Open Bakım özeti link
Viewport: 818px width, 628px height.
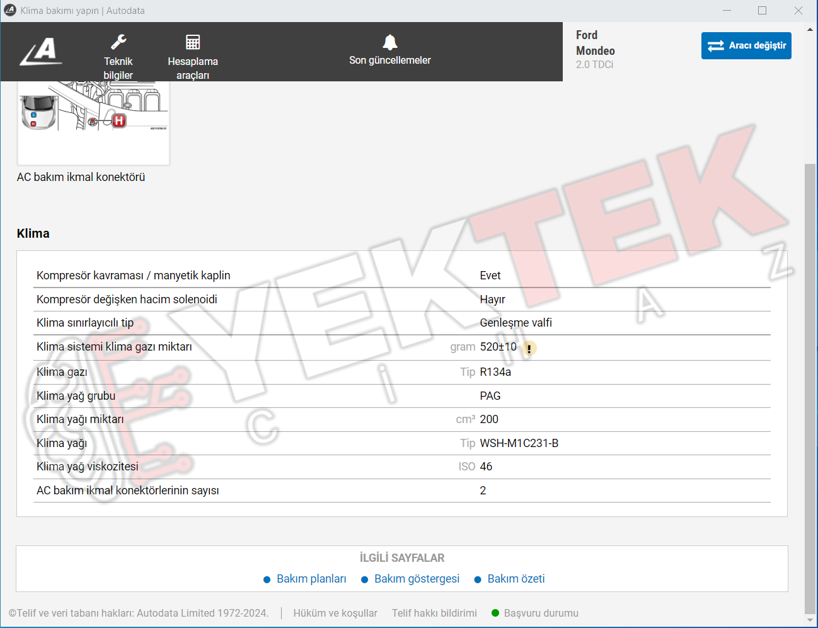tap(516, 579)
